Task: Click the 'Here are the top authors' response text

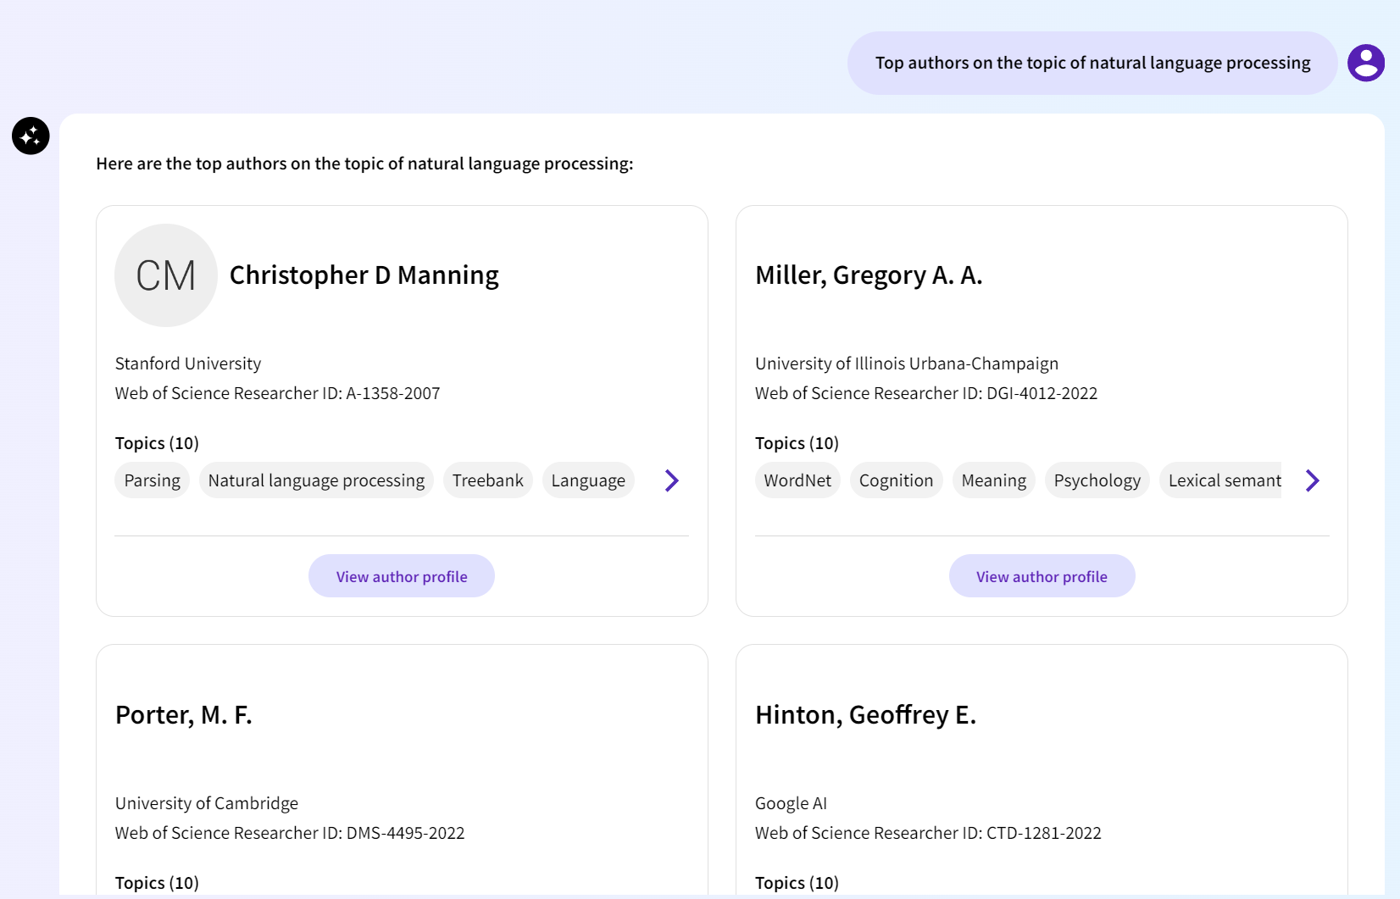Action: coord(364,164)
